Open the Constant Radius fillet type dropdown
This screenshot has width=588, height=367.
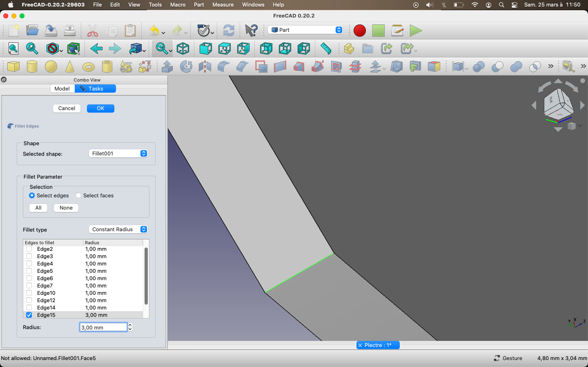tap(118, 229)
